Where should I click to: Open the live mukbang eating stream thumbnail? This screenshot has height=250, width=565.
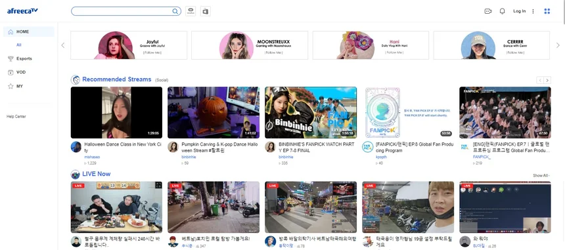tap(116, 207)
